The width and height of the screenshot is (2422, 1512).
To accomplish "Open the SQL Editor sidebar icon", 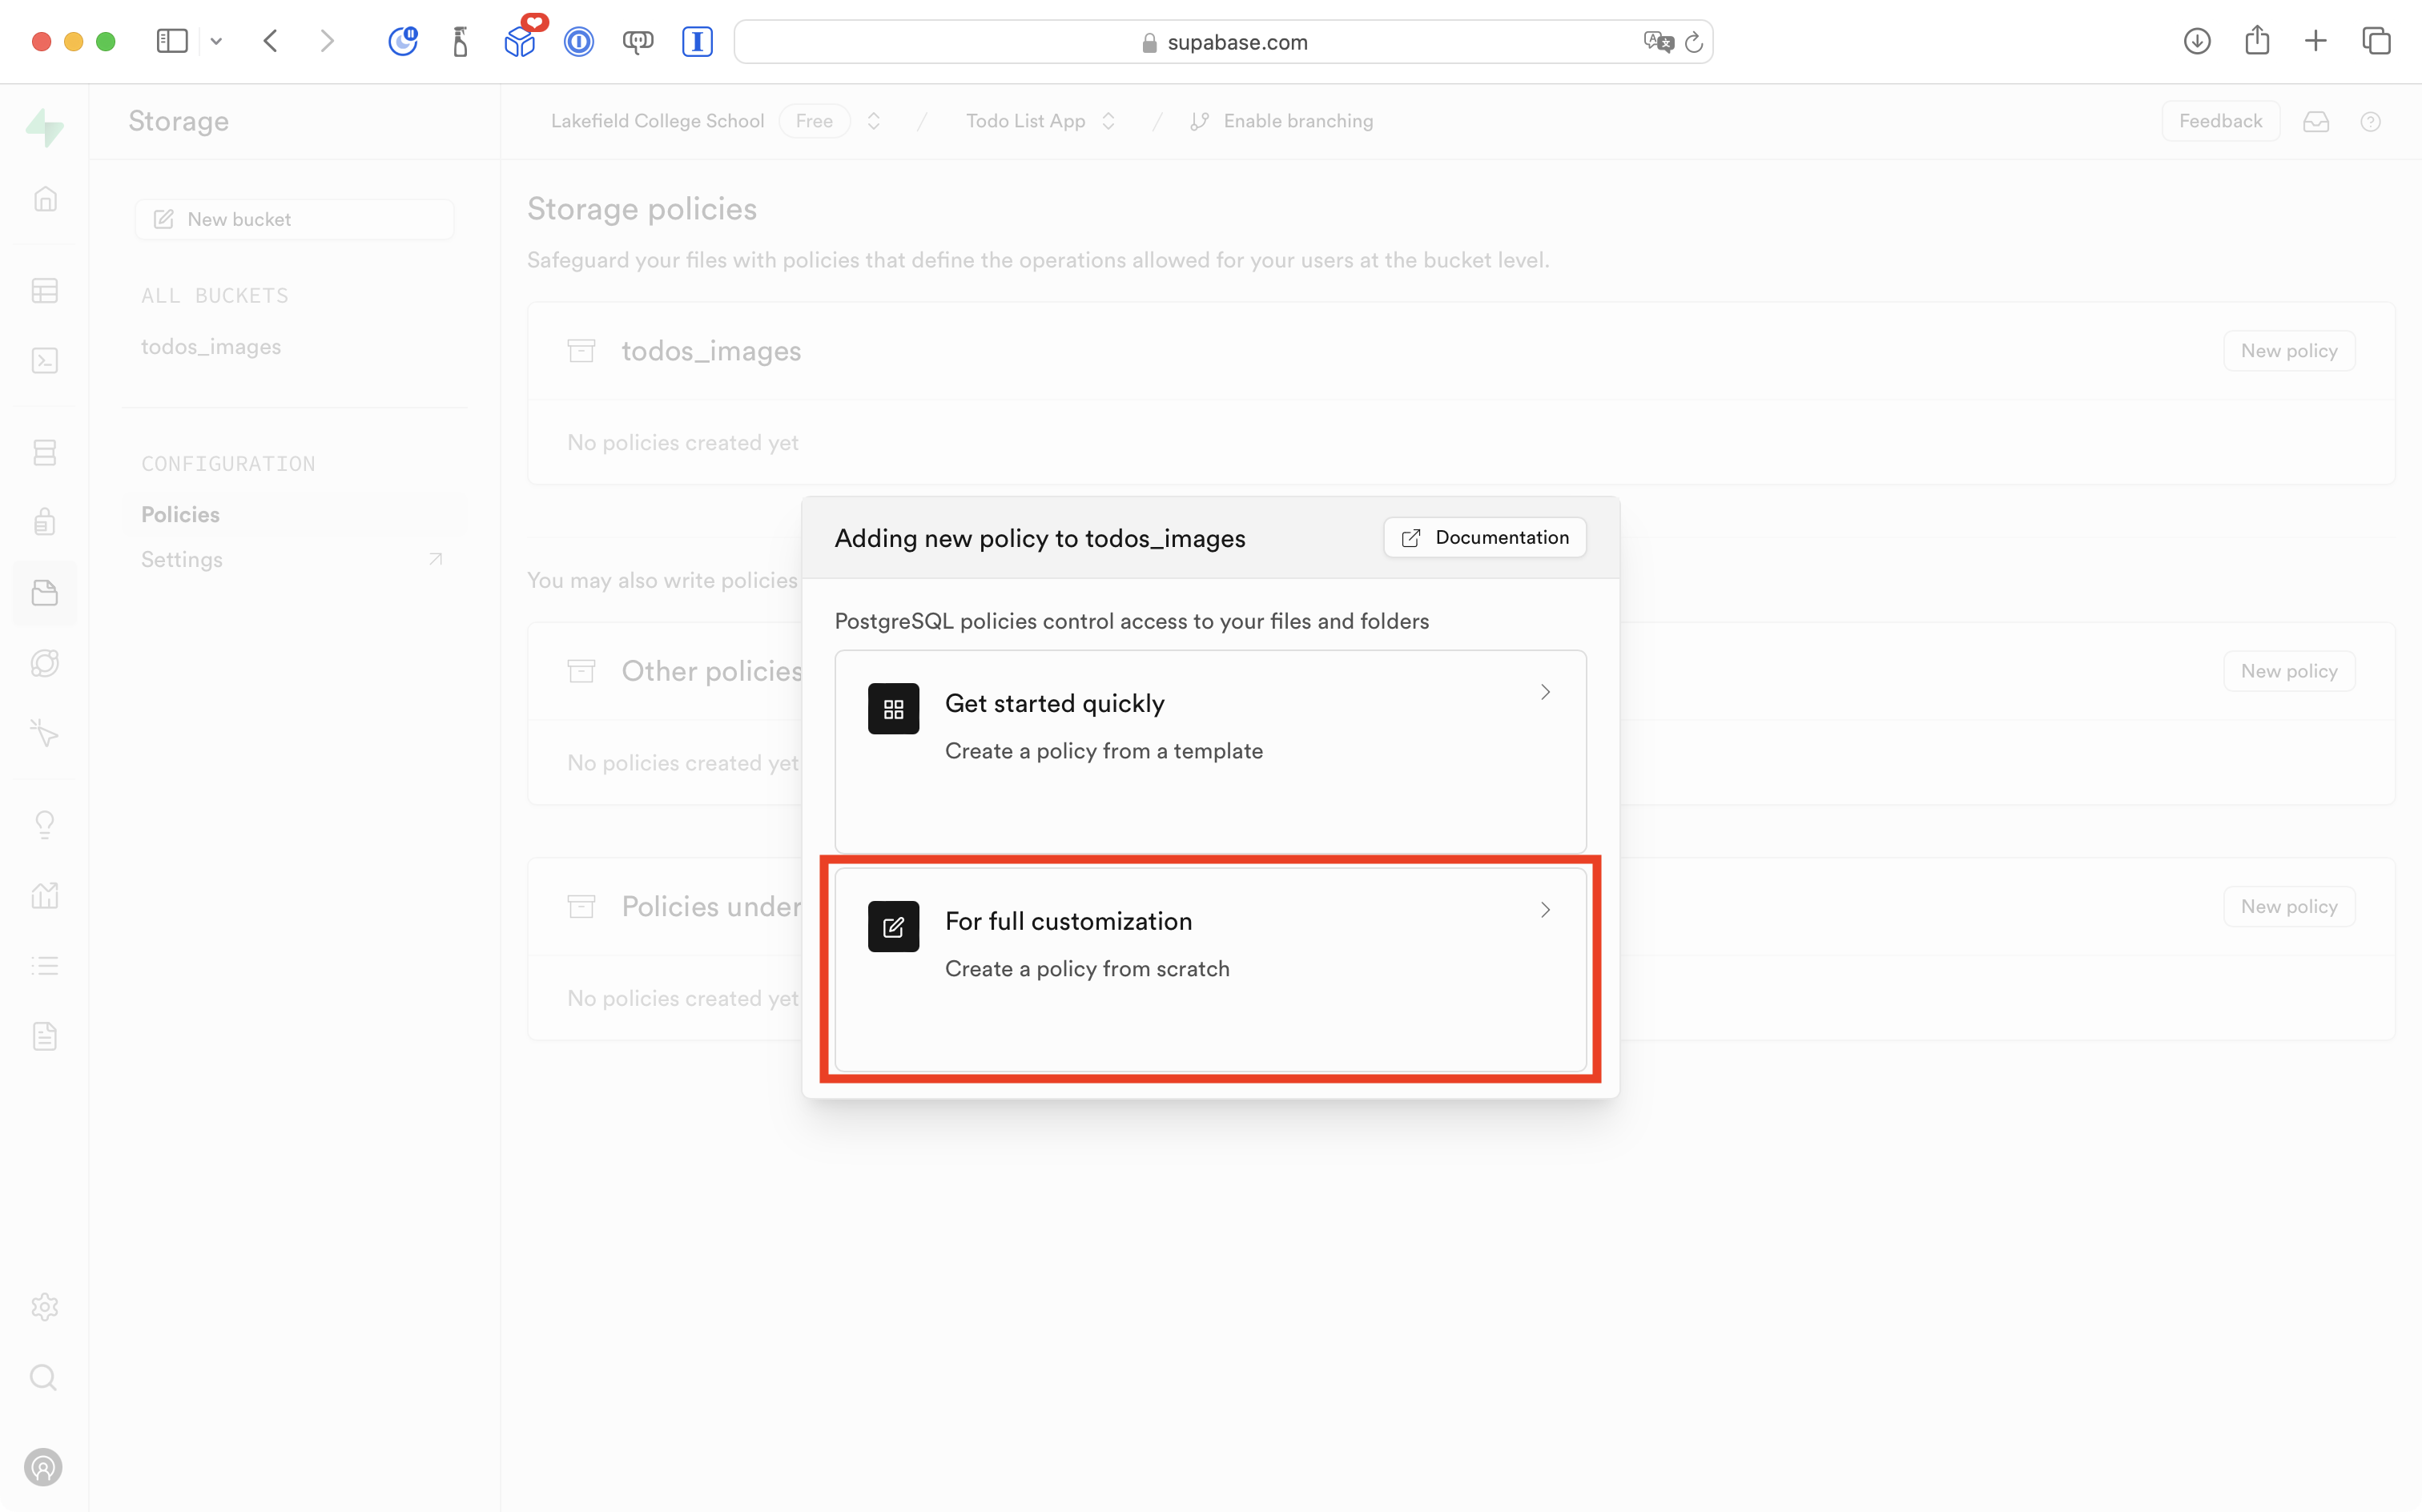I will pos(45,361).
